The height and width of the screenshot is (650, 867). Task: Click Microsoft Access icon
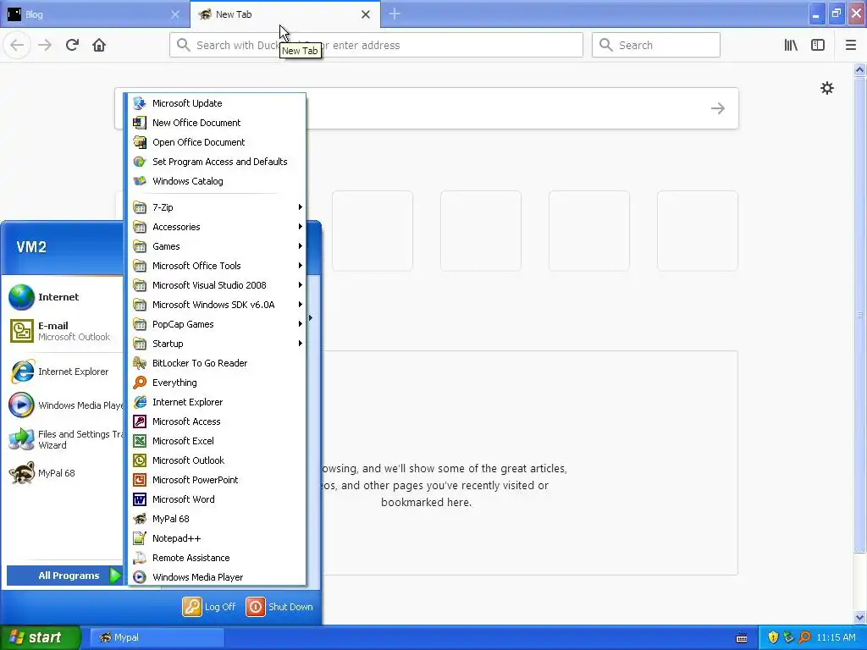point(140,421)
